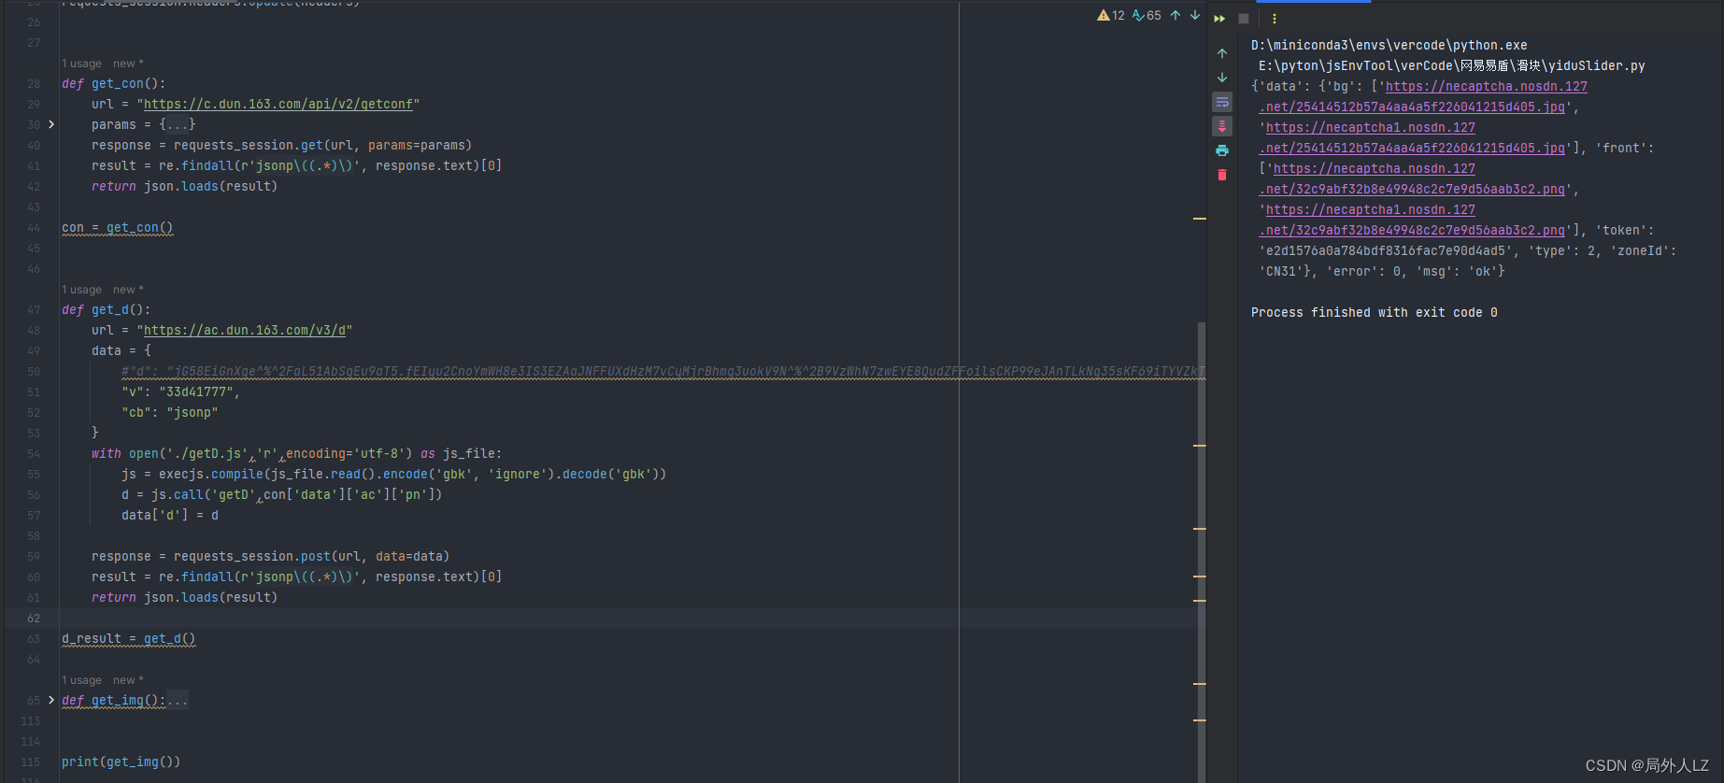The image size is (1724, 783).
Task: Click the gutter at line number 62
Action: pos(34,618)
